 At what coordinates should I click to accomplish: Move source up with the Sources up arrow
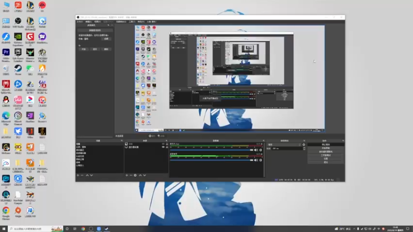point(140,175)
